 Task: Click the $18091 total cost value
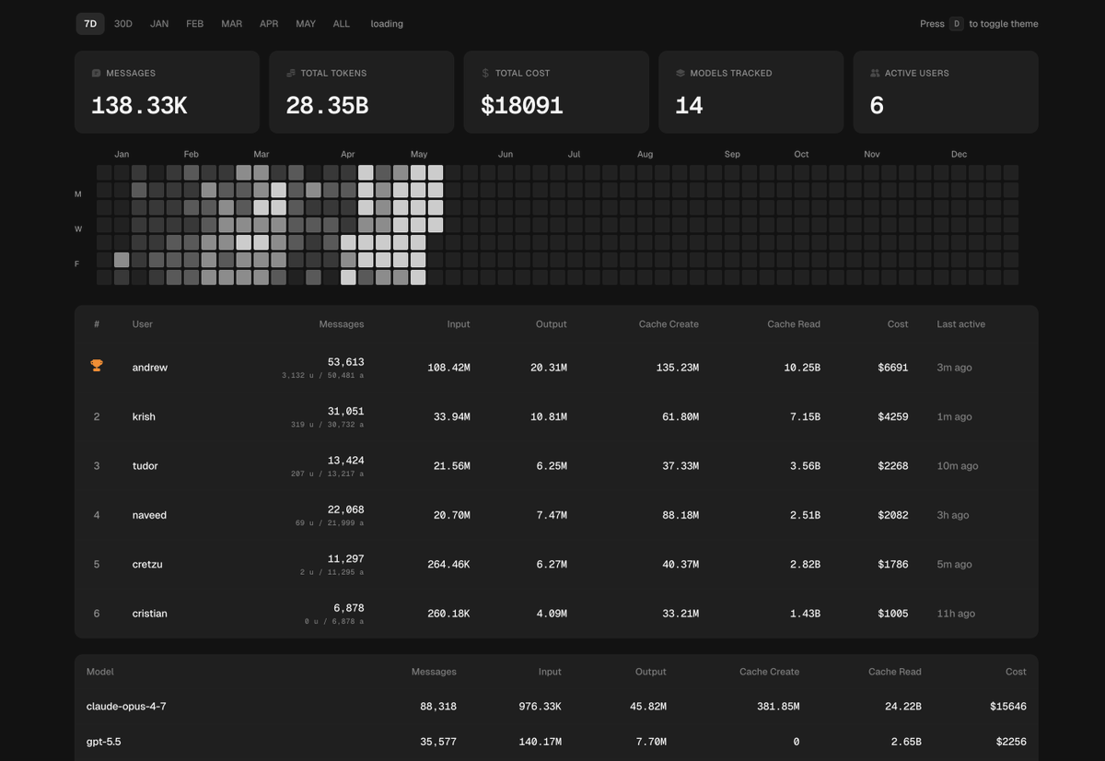click(522, 106)
